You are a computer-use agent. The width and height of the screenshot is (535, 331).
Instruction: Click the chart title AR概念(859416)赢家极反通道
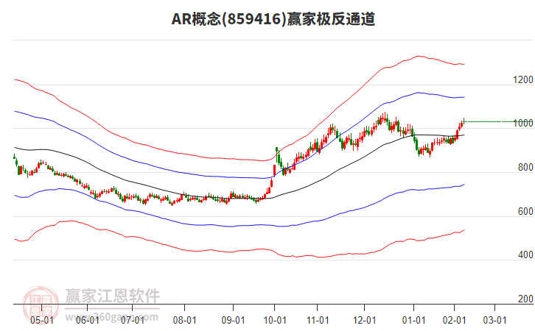[x=273, y=18]
